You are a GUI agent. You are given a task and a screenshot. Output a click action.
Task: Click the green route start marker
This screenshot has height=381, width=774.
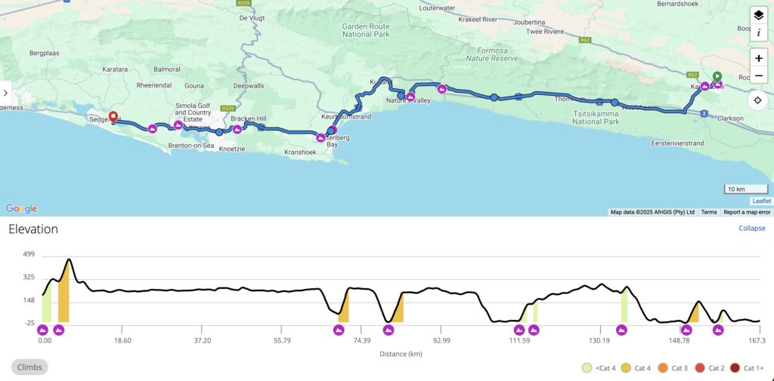click(717, 75)
